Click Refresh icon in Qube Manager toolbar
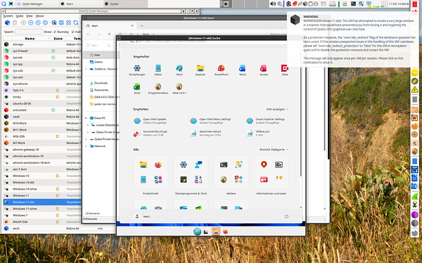This screenshot has height=263, width=422. coord(76,23)
